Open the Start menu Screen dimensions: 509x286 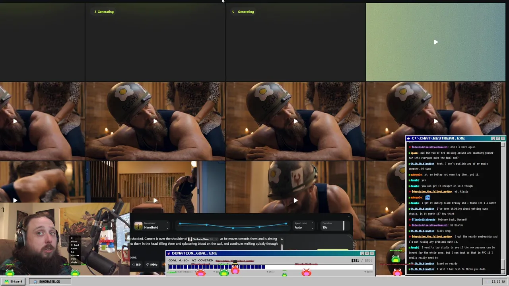14,281
